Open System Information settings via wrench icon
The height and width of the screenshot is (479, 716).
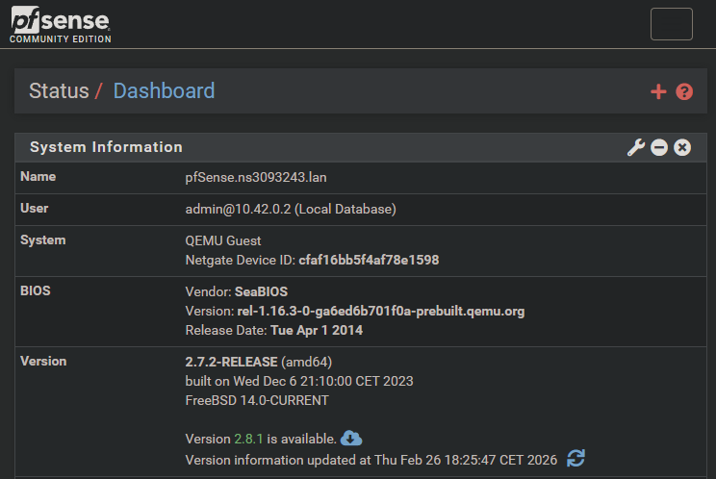tap(635, 147)
